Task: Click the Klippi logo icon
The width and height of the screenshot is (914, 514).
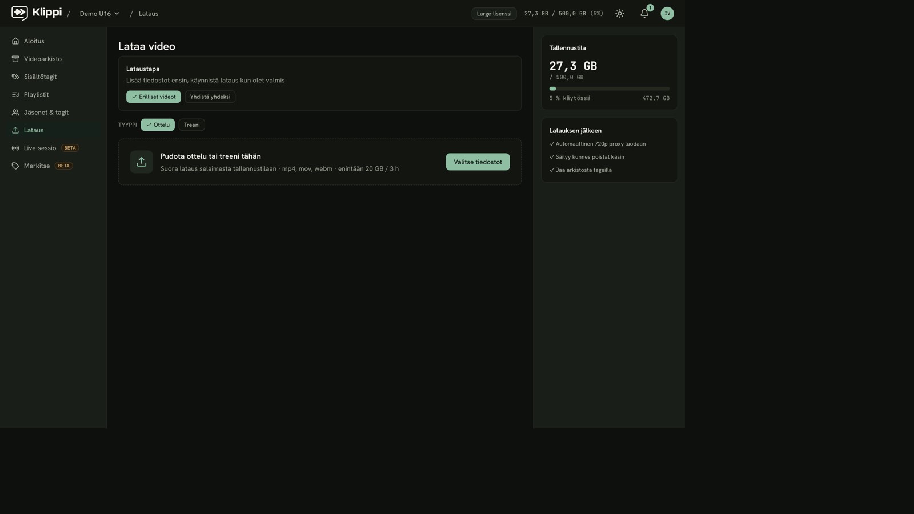Action: (x=19, y=13)
